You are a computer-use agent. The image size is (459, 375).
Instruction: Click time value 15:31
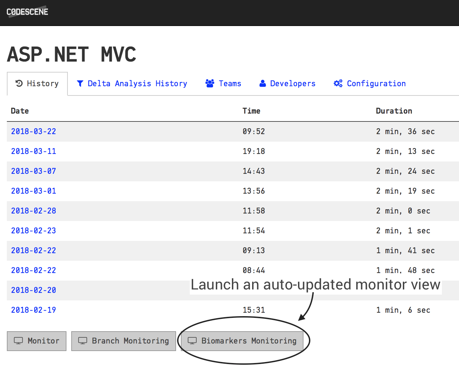point(254,310)
